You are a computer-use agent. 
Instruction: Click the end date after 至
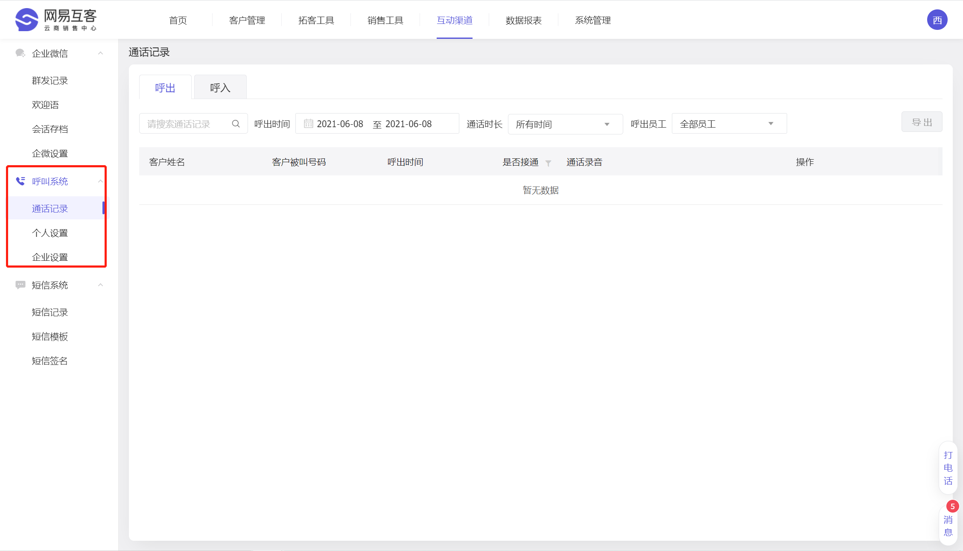click(408, 124)
